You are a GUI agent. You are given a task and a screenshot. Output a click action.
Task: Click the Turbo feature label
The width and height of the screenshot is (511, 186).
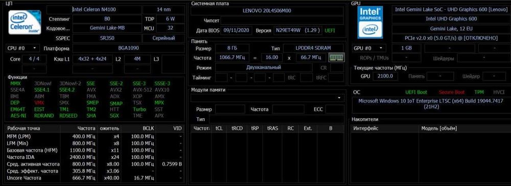click(140, 109)
